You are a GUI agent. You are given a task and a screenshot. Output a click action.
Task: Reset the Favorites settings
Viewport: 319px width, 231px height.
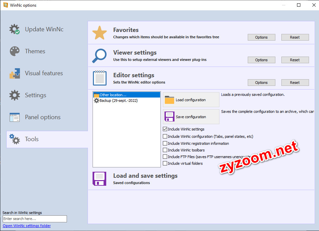click(295, 37)
